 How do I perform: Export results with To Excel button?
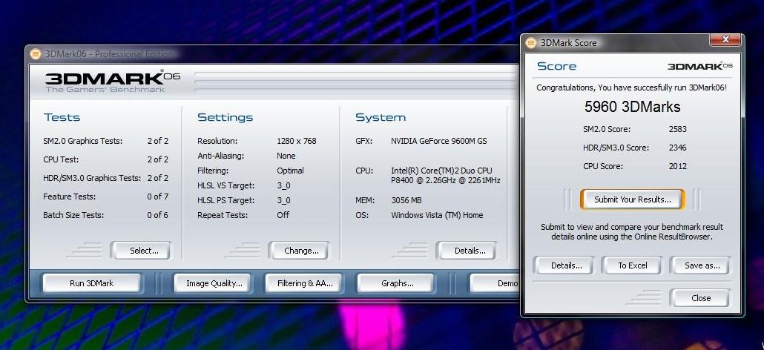[x=631, y=265]
